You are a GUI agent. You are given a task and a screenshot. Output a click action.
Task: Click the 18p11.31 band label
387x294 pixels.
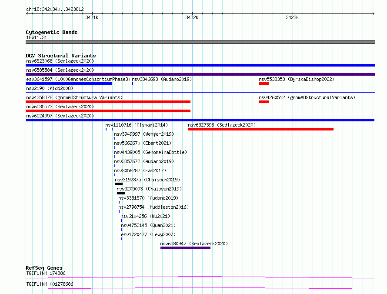37,37
